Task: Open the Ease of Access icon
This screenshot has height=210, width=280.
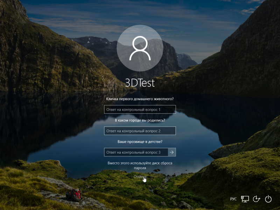Action: (x=257, y=199)
